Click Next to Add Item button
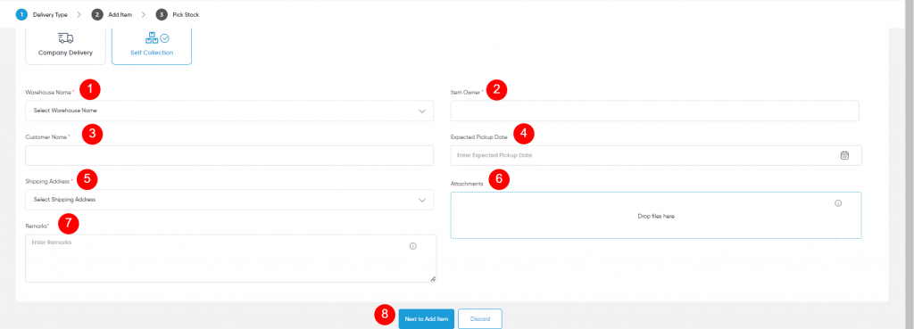The image size is (914, 329). click(426, 319)
